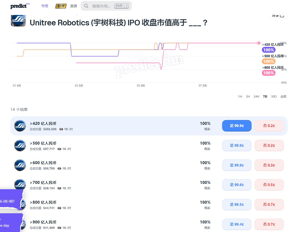The image size is (293, 232).
Task: Click the search magnifier icon
Action: (86, 6)
